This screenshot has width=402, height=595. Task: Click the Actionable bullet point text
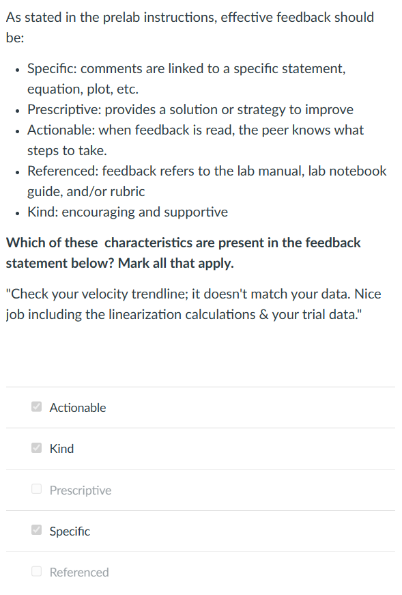[x=195, y=139]
